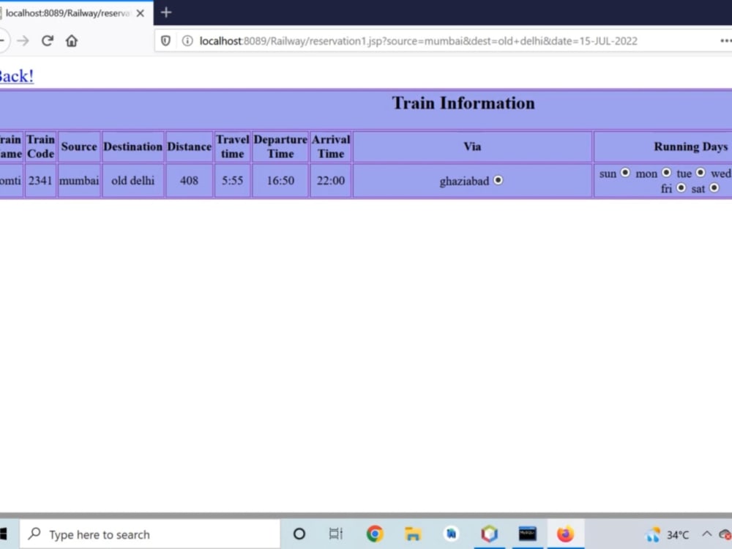Screen dimensions: 732x549
Task: Open Firefox from the taskbar
Action: pyautogui.click(x=567, y=534)
